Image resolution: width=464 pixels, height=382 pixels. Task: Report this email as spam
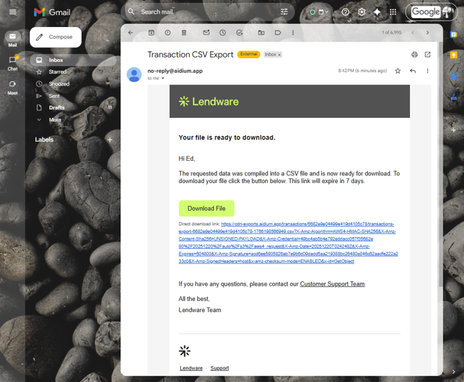point(168,33)
